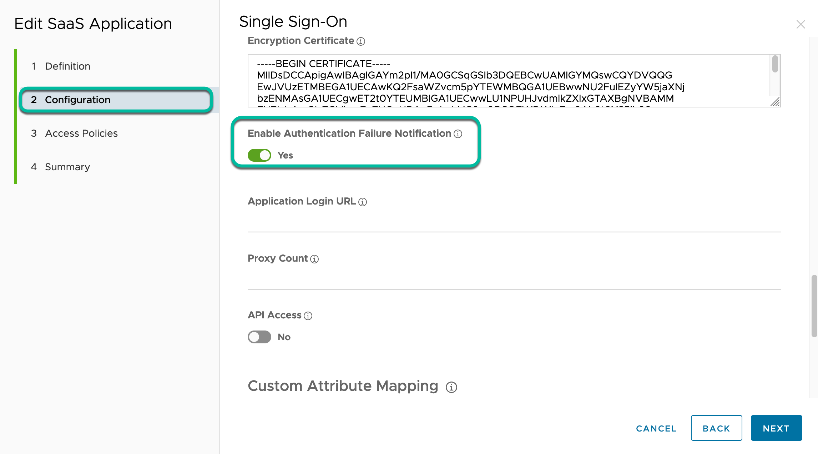The width and height of the screenshot is (818, 454).
Task: Select the Configuration step
Action: [x=78, y=100]
